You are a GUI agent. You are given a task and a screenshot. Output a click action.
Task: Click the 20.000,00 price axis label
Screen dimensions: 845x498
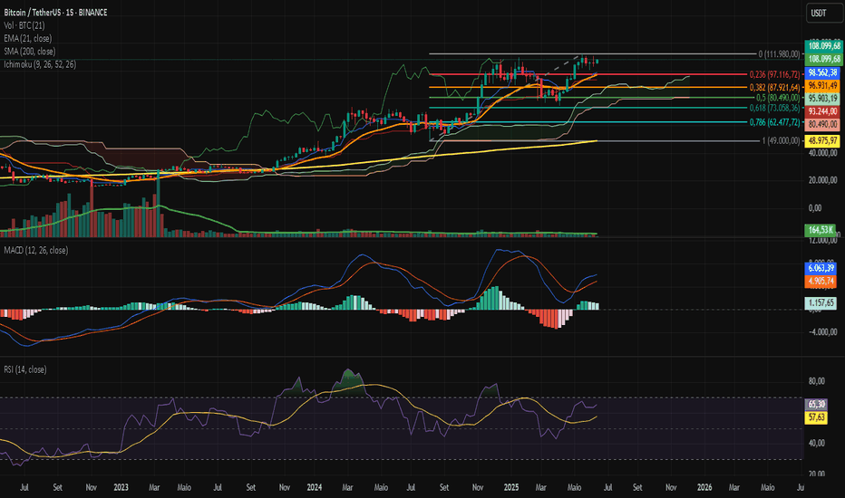tap(822, 180)
